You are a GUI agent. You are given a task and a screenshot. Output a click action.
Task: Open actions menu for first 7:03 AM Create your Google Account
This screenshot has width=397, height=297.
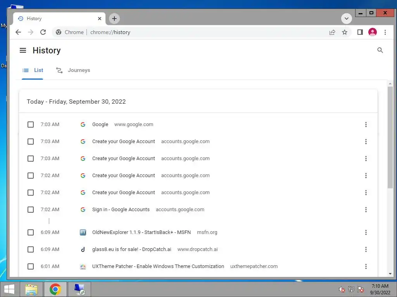click(x=366, y=142)
